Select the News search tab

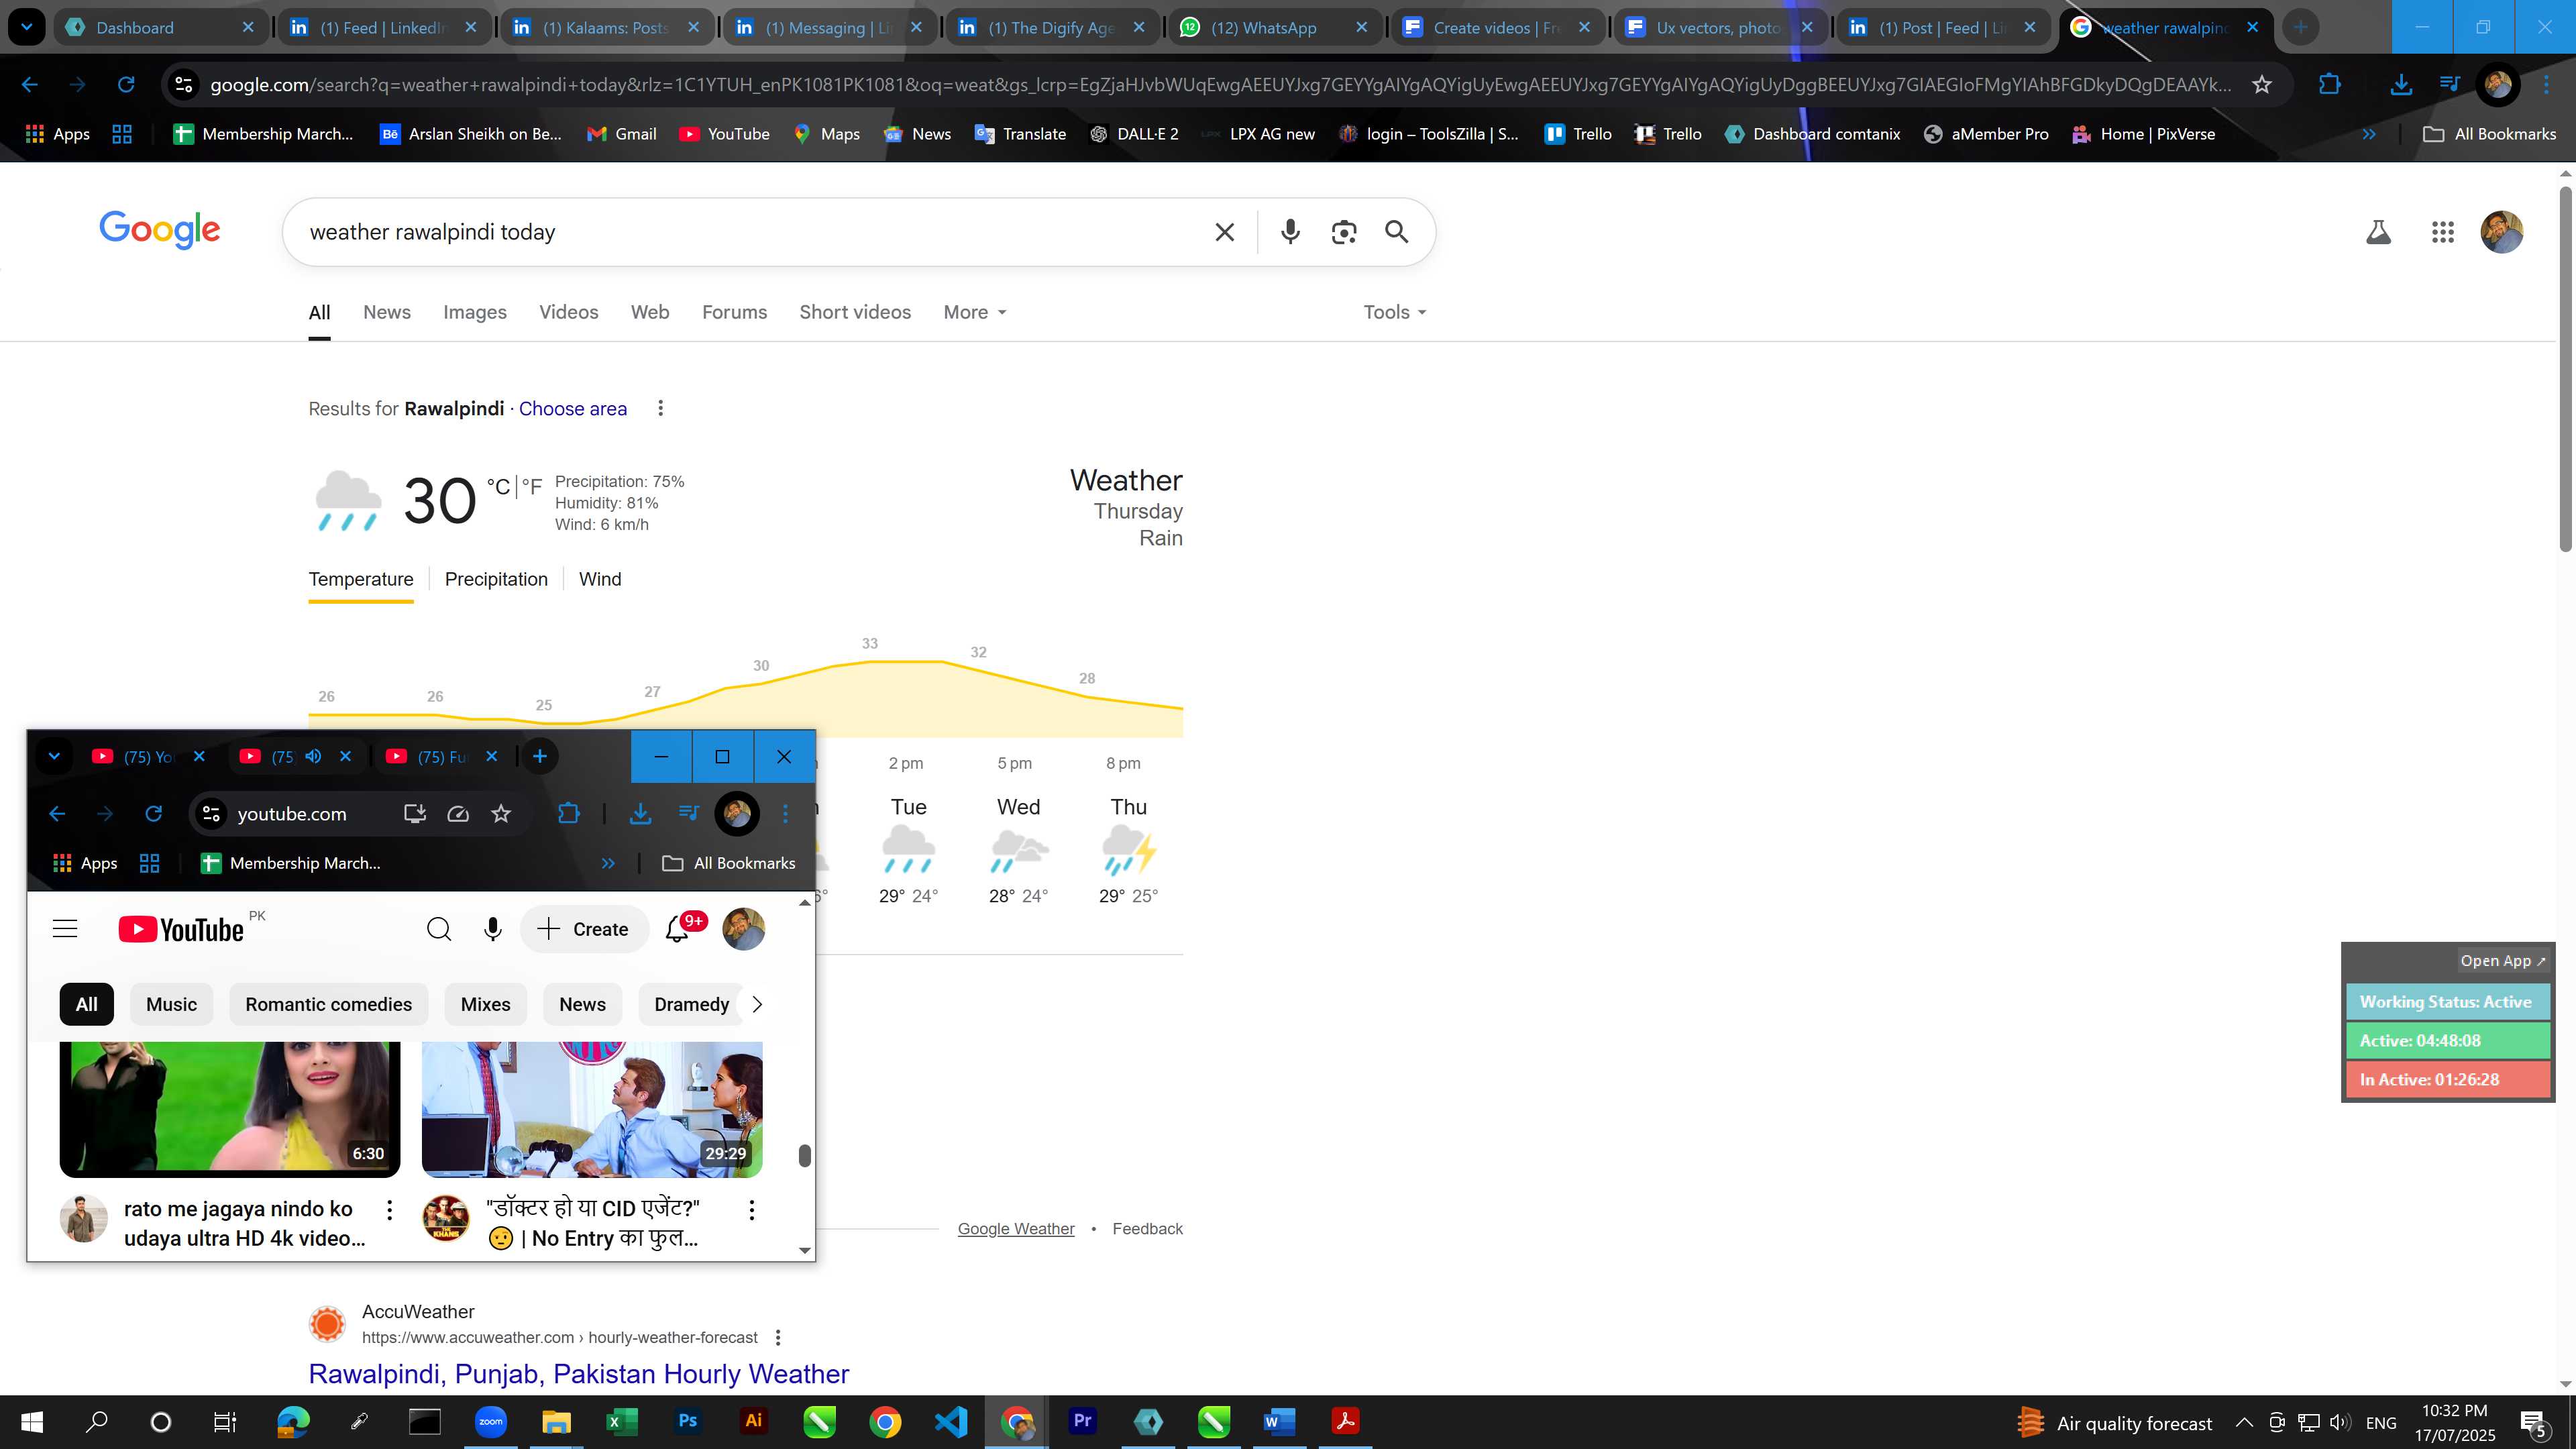387,312
